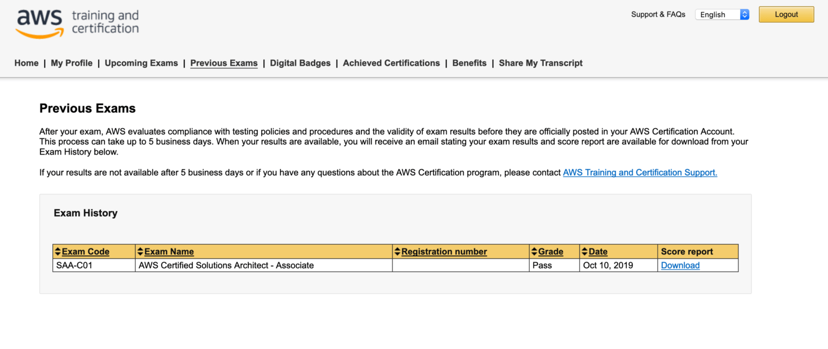This screenshot has height=349, width=828.
Task: Select the SAA-C01 exam code cell
Action: click(94, 266)
